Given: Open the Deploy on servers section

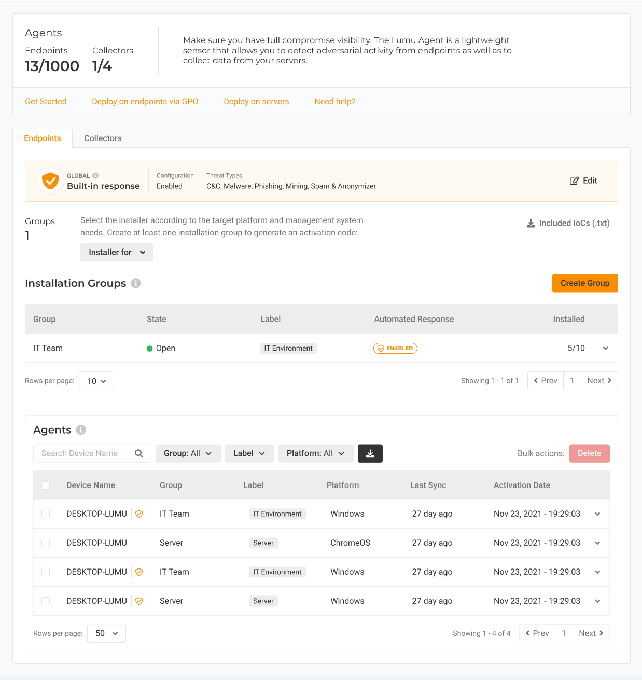Looking at the screenshot, I should [x=256, y=102].
